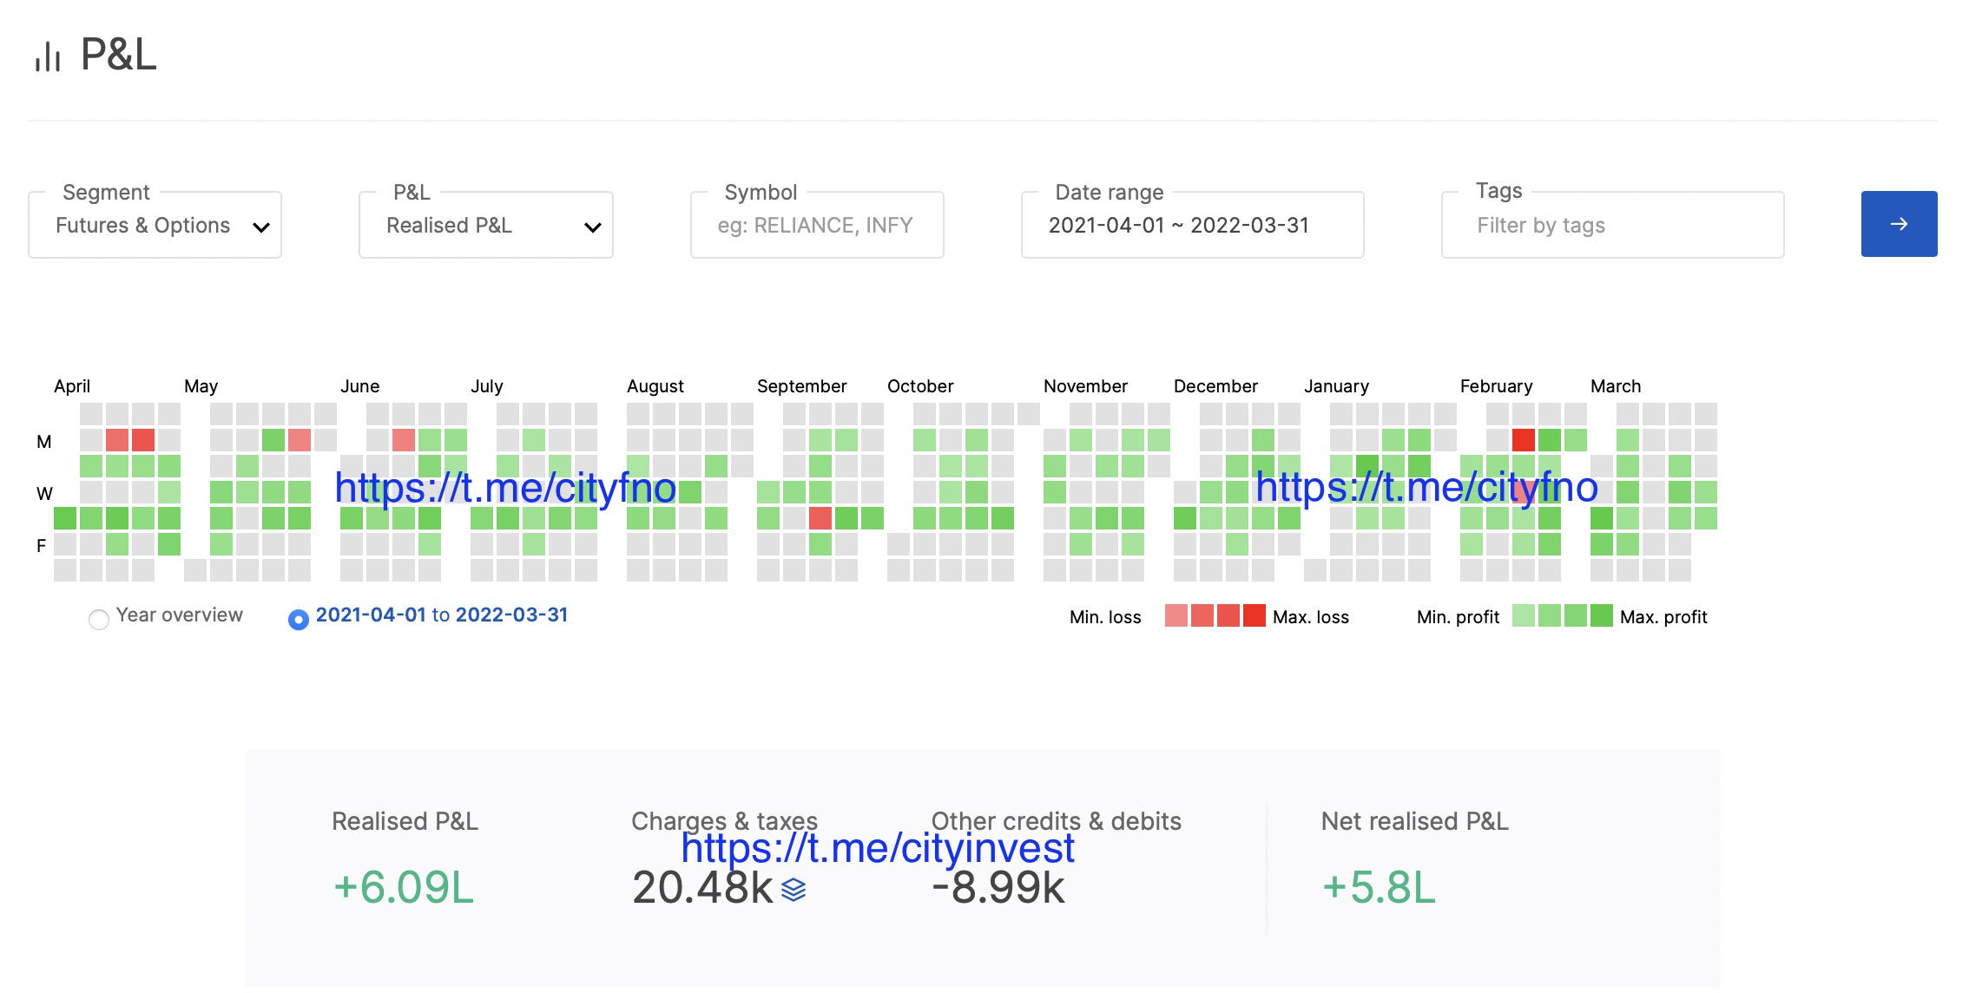Click Realised P&L dropdown chevron
Viewport: 1969px width, 993px height.
click(592, 227)
